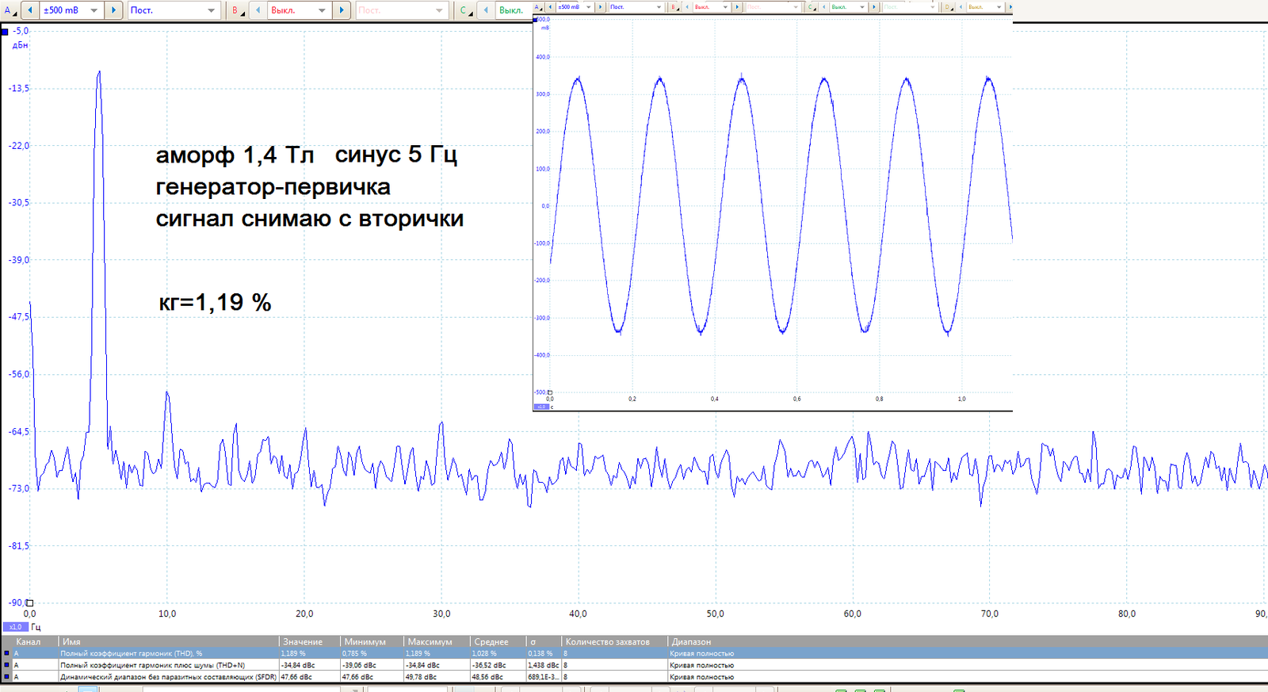Select the dBu axis top handle marker
The image size is (1268, 692).
(5, 32)
